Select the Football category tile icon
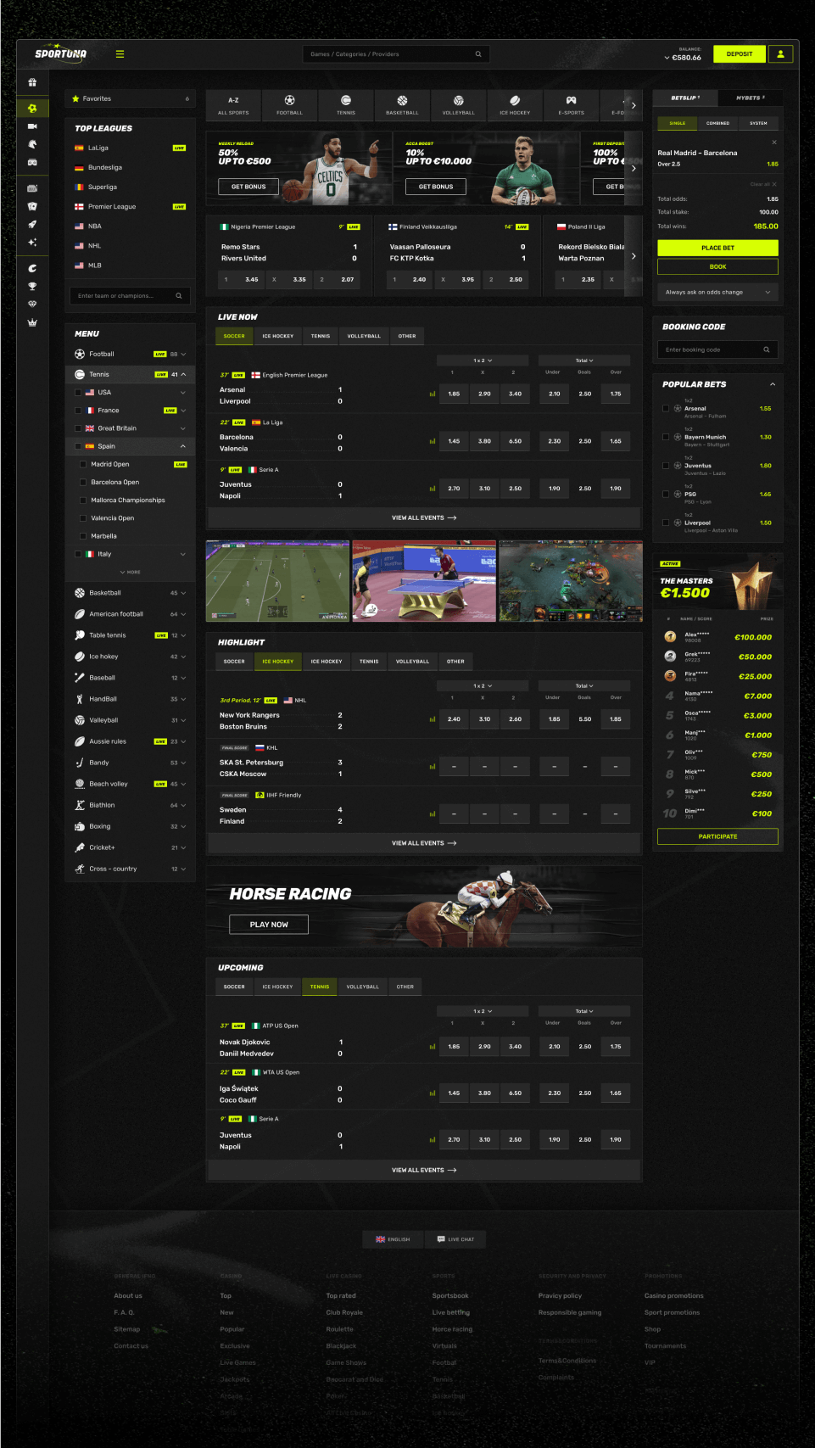The width and height of the screenshot is (815, 1448). click(x=289, y=101)
